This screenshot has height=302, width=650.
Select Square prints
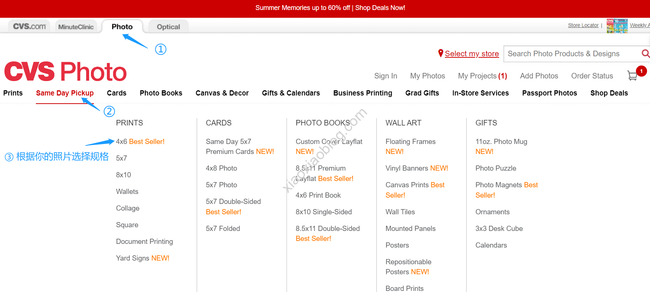pyautogui.click(x=127, y=225)
